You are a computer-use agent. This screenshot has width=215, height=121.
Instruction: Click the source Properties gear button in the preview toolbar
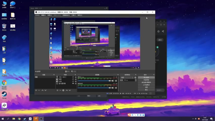pos(67,72)
